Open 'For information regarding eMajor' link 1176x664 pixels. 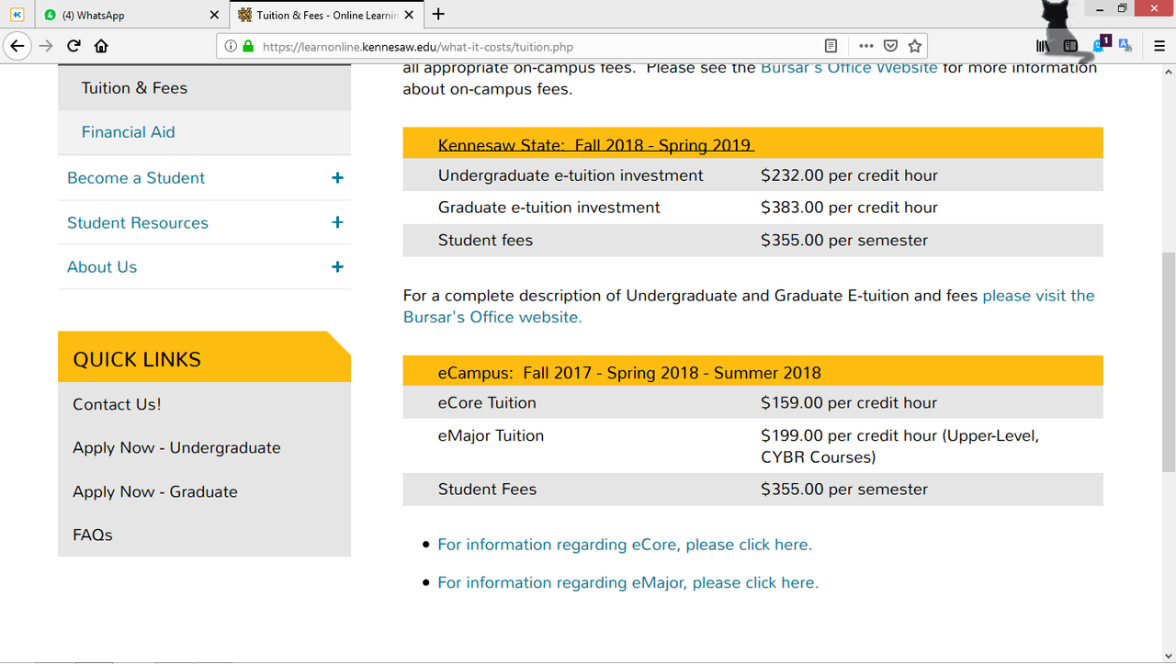tap(628, 582)
